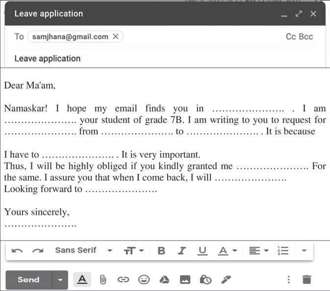
Task: Click the 'Namaskar!' word in body
Action: click(26, 108)
